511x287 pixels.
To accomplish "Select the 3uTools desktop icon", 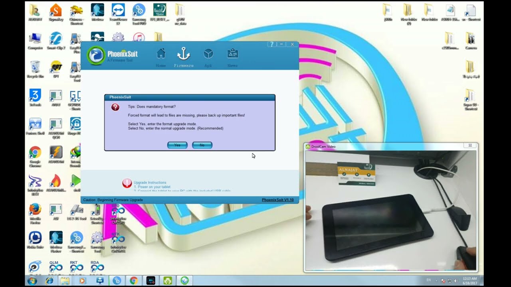I will click(35, 98).
